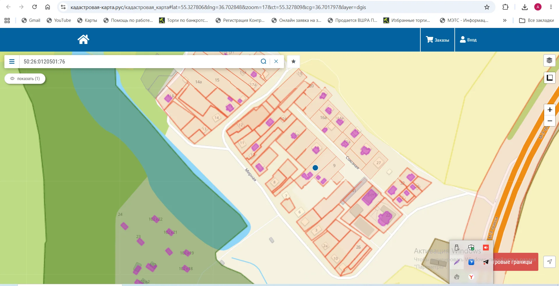The image size is (559, 286).
Task: Open the Gmail bookmark
Action: click(31, 20)
